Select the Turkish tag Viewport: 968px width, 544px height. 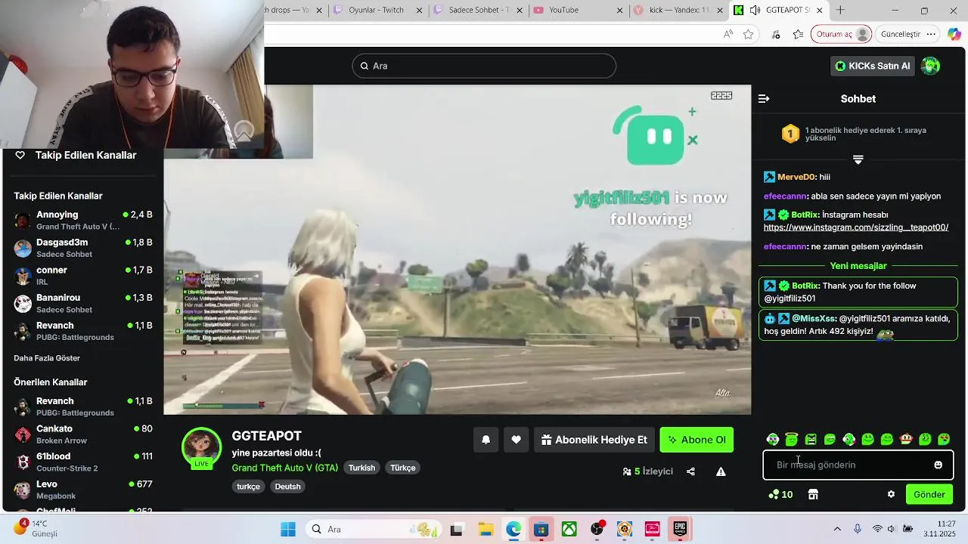pyautogui.click(x=361, y=468)
